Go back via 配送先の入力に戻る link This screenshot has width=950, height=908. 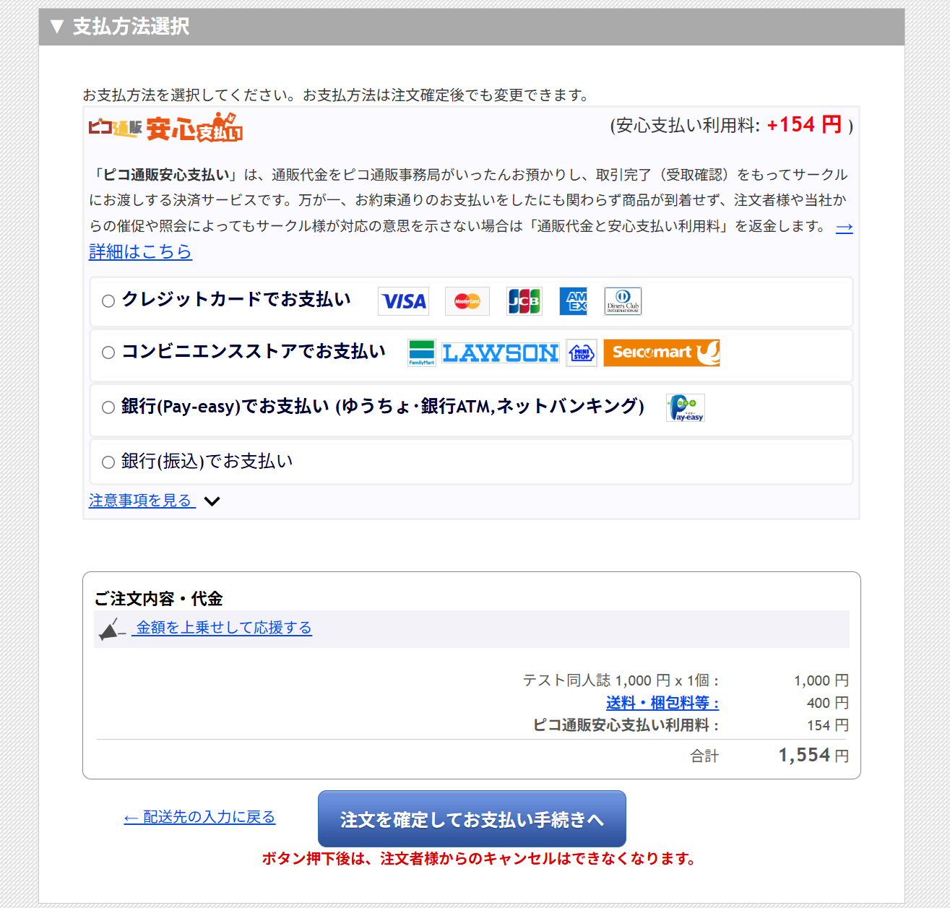[x=199, y=817]
